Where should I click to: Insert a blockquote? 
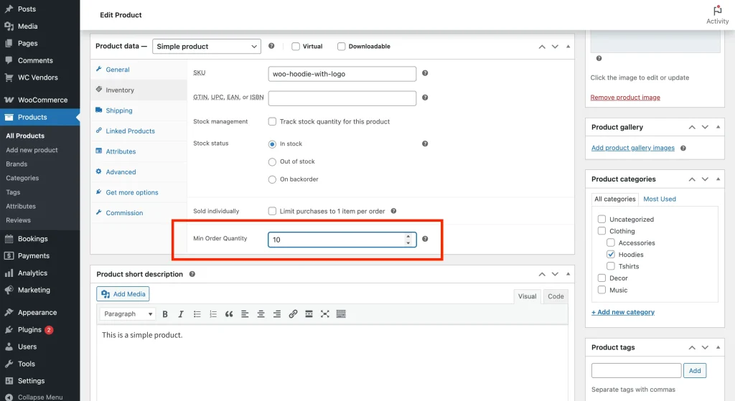[x=229, y=314]
